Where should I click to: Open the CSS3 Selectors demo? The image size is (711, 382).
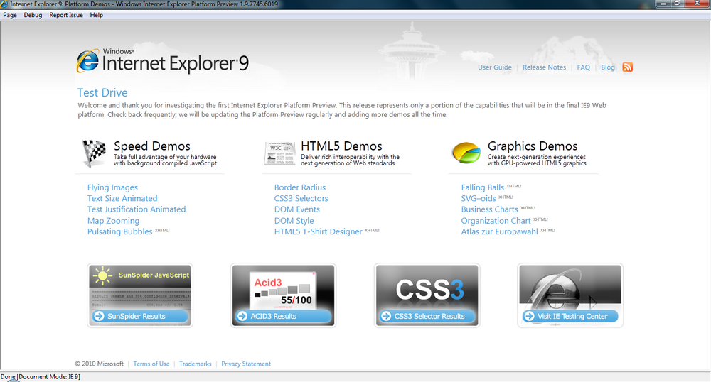click(x=301, y=198)
